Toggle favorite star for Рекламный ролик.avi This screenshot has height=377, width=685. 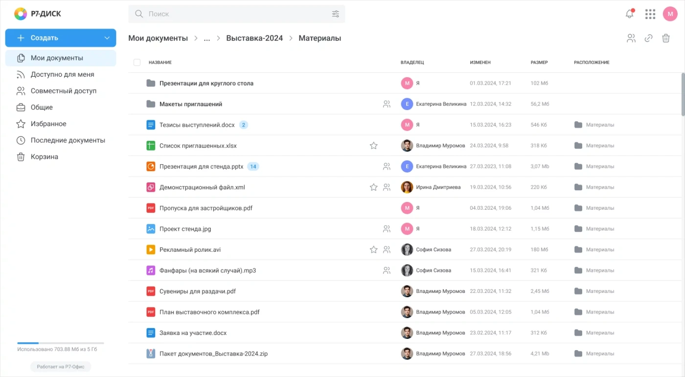click(373, 250)
